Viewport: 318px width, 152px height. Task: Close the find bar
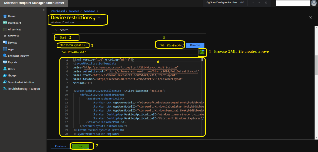[266, 2]
